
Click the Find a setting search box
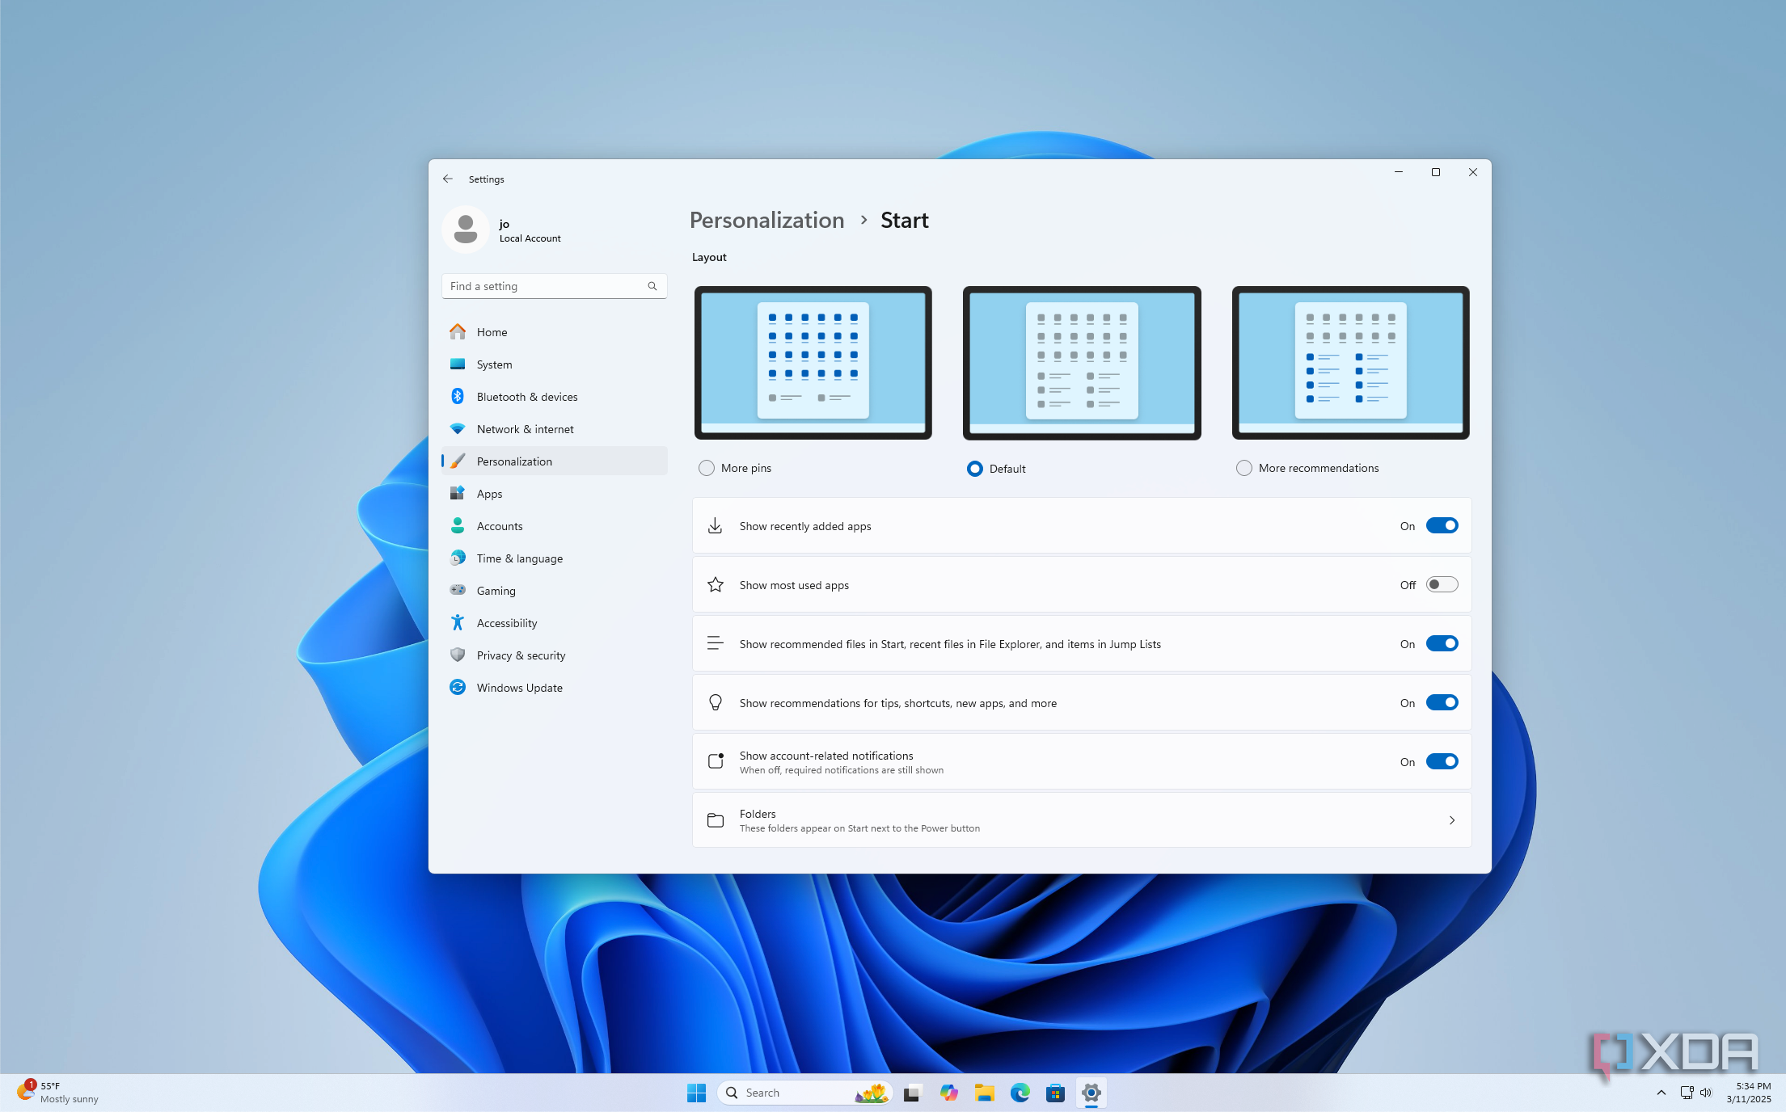pyautogui.click(x=555, y=286)
